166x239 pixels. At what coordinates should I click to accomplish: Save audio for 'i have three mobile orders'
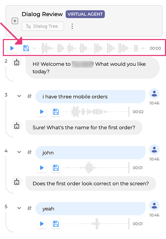click(56, 112)
